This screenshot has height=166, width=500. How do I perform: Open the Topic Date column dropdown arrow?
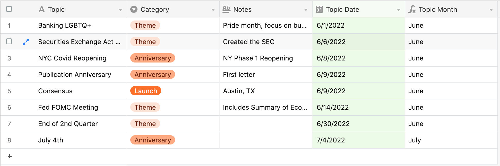(x=398, y=10)
